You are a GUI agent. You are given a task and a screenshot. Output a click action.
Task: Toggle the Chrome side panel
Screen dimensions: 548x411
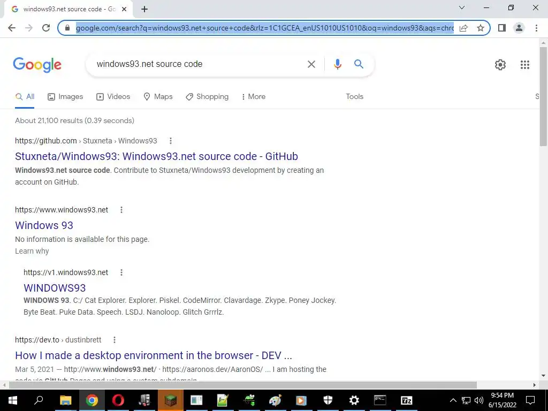[502, 28]
